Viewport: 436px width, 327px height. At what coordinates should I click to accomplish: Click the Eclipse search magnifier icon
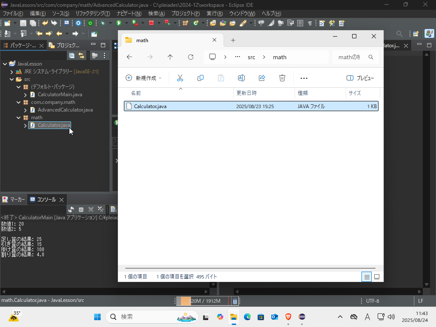(399, 34)
